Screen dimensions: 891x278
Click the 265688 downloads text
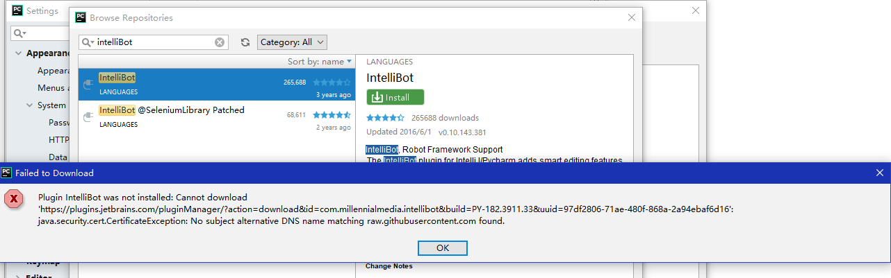click(x=445, y=118)
